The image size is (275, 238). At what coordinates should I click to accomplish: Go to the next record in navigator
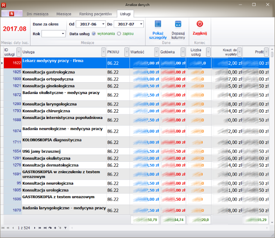(34, 228)
